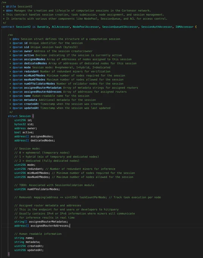Click the 'contract' keyword before SessionV2
Image resolution: width=203 pixels, height=258 pixels.
click(8, 27)
